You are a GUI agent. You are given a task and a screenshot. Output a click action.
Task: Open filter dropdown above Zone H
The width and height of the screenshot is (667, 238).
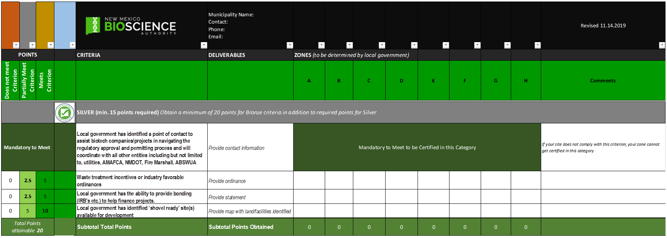coord(538,45)
